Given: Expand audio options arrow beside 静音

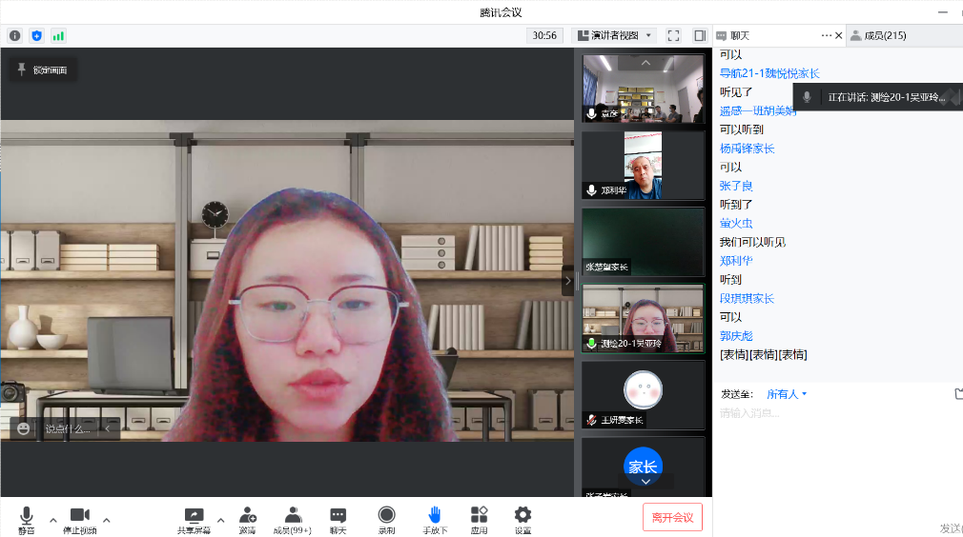Looking at the screenshot, I should (x=52, y=520).
